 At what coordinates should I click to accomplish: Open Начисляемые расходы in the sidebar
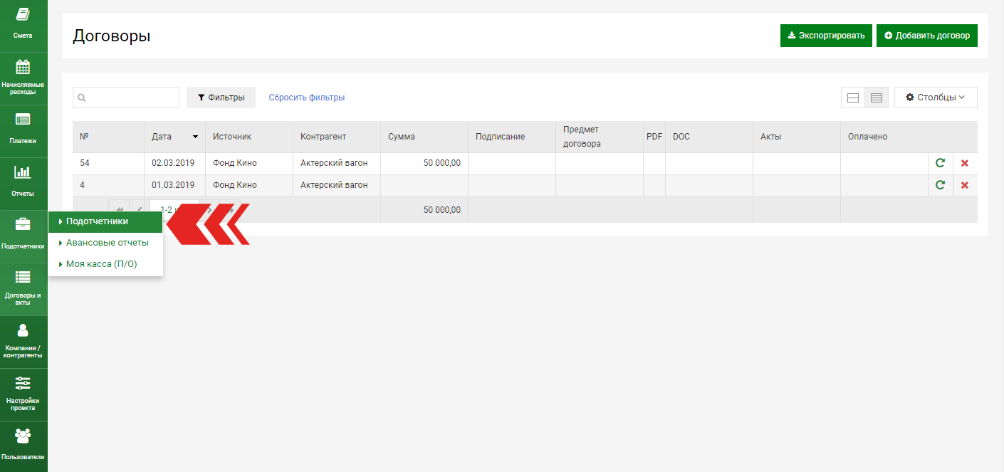[23, 78]
